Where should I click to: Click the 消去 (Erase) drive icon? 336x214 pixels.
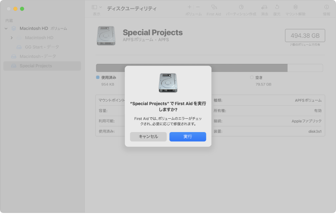pos(264,7)
